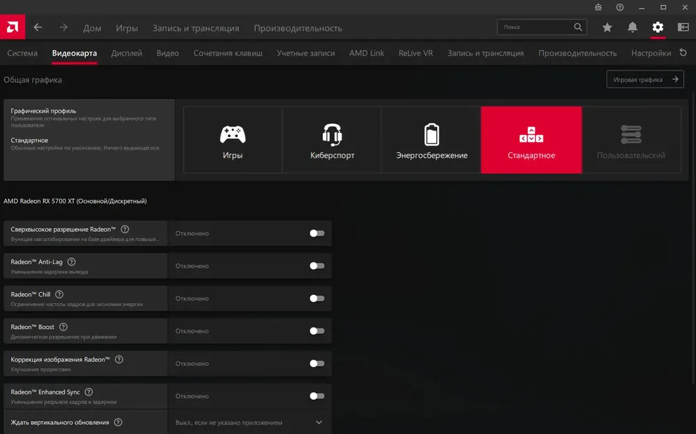Turn on Radeon Chill switch
696x434 pixels.
point(317,298)
